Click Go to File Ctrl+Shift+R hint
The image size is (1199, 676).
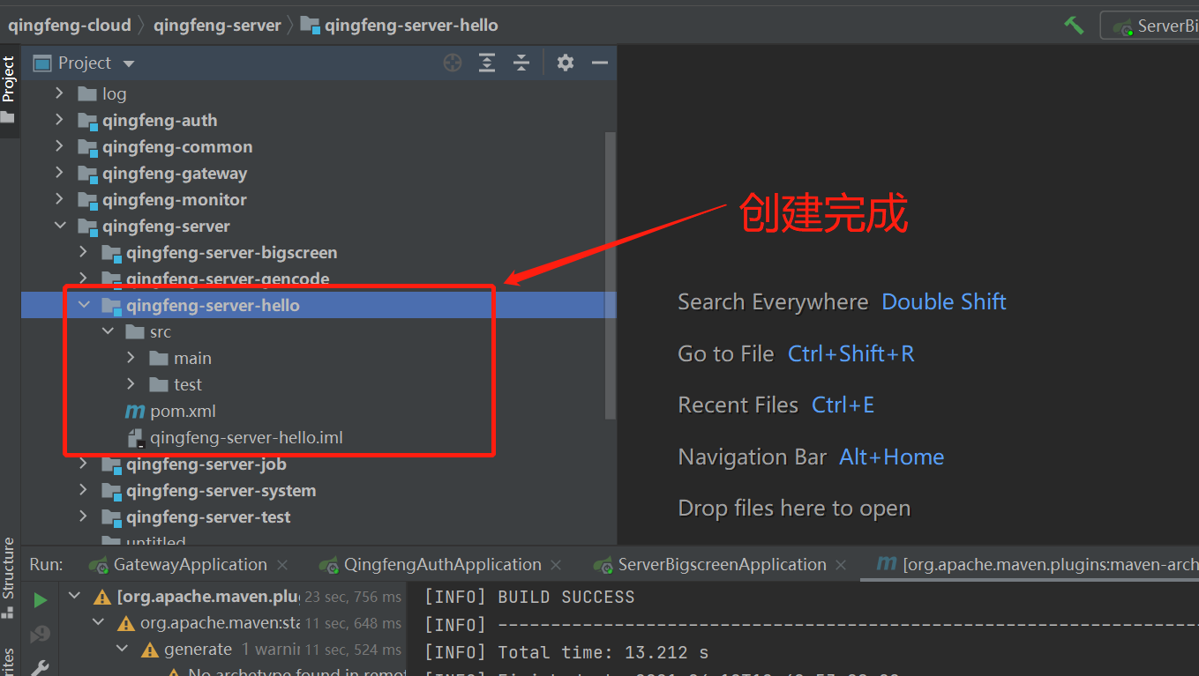click(796, 353)
